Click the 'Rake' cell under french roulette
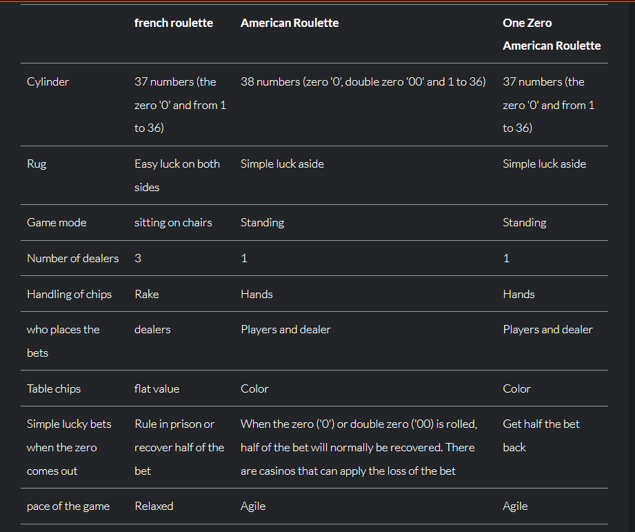The height and width of the screenshot is (532, 635). pos(147,294)
